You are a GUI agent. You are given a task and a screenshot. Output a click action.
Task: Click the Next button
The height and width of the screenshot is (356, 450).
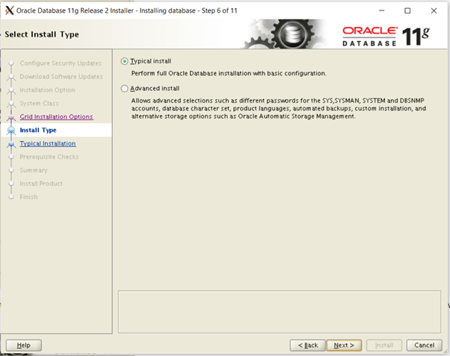(x=343, y=345)
